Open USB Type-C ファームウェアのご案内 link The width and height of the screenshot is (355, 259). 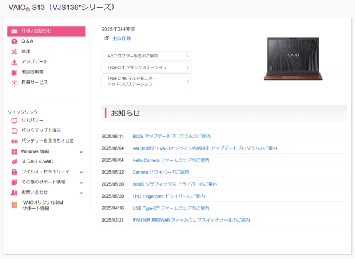pyautogui.click(x=171, y=208)
